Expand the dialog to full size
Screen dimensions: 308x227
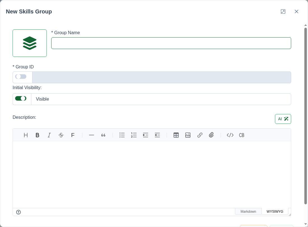(x=283, y=11)
